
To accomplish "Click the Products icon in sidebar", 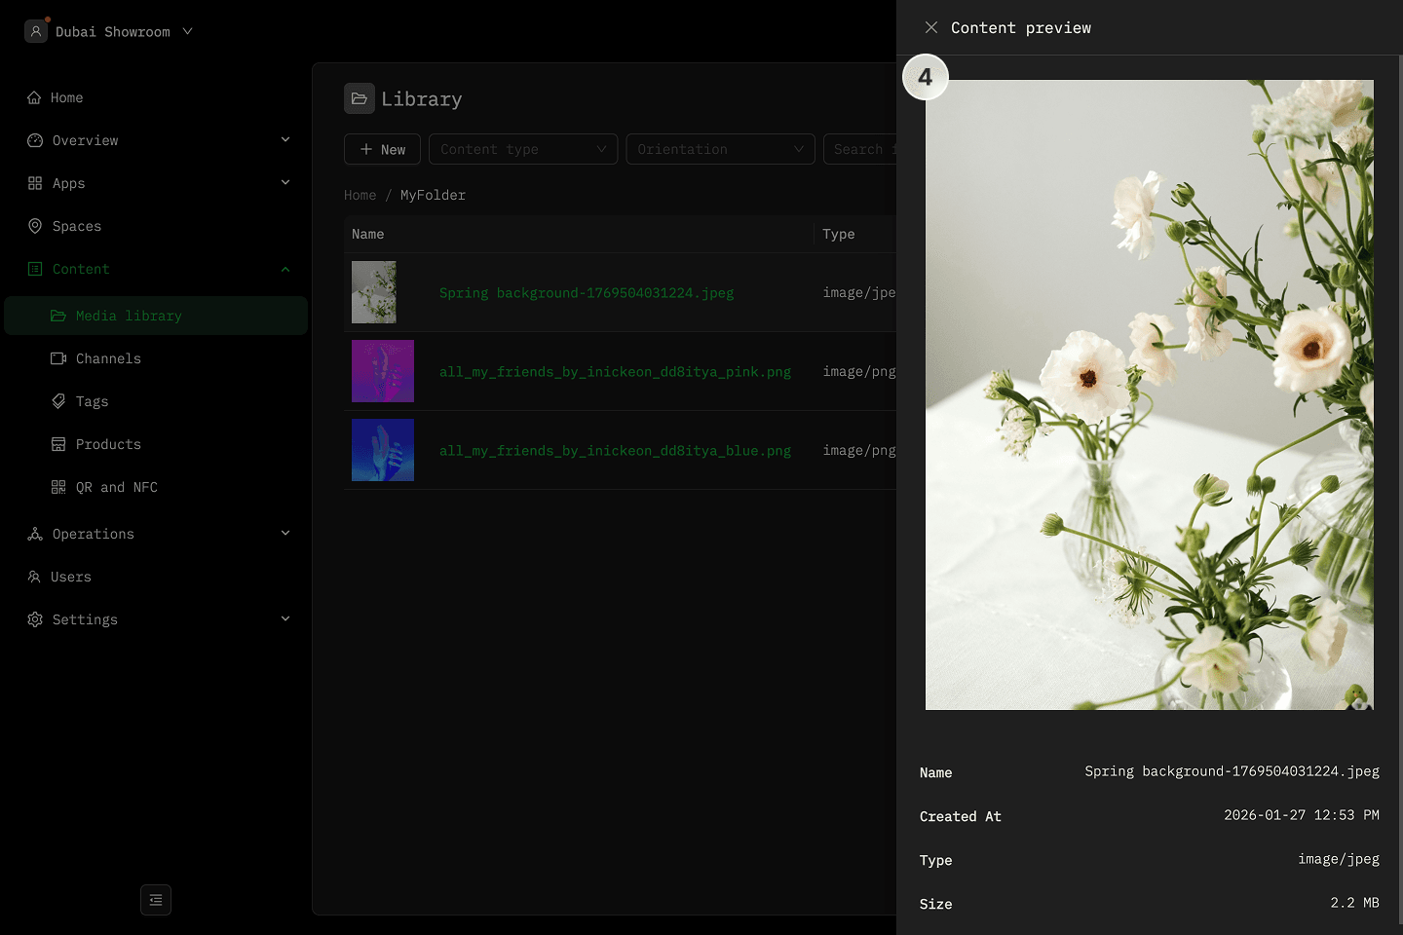I will coord(58,444).
